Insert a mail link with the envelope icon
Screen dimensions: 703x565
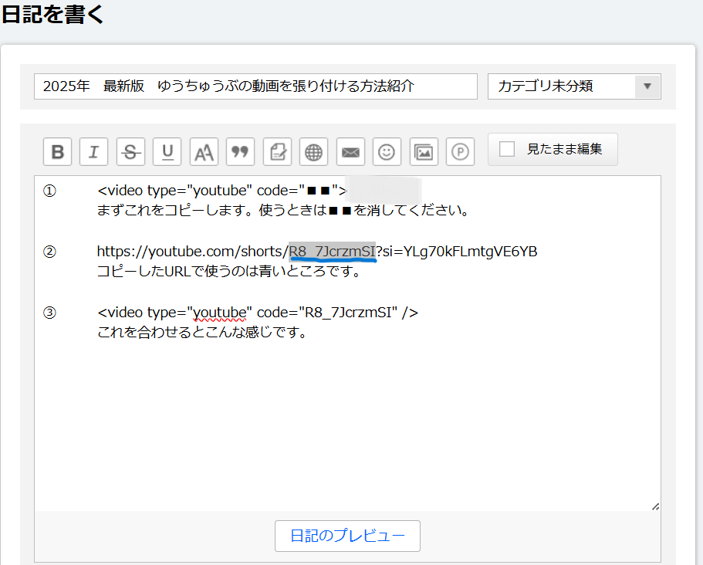[x=350, y=151]
